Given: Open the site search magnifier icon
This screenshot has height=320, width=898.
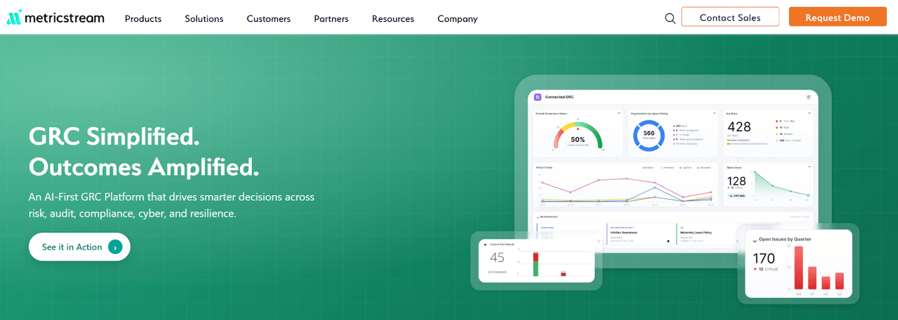Looking at the screenshot, I should [670, 18].
